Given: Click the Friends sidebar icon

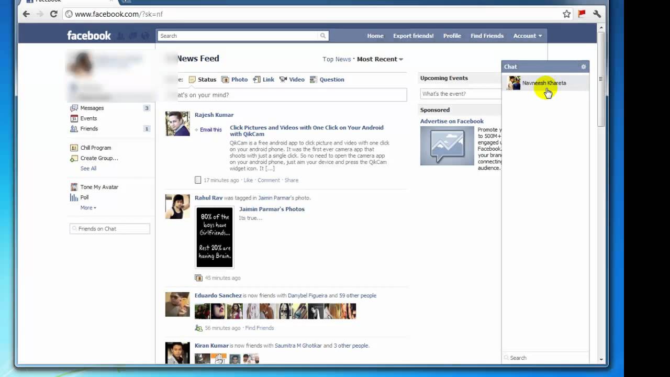Looking at the screenshot, I should [x=74, y=129].
